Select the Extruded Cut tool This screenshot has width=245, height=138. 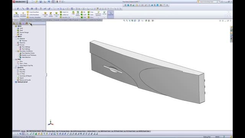45,14
